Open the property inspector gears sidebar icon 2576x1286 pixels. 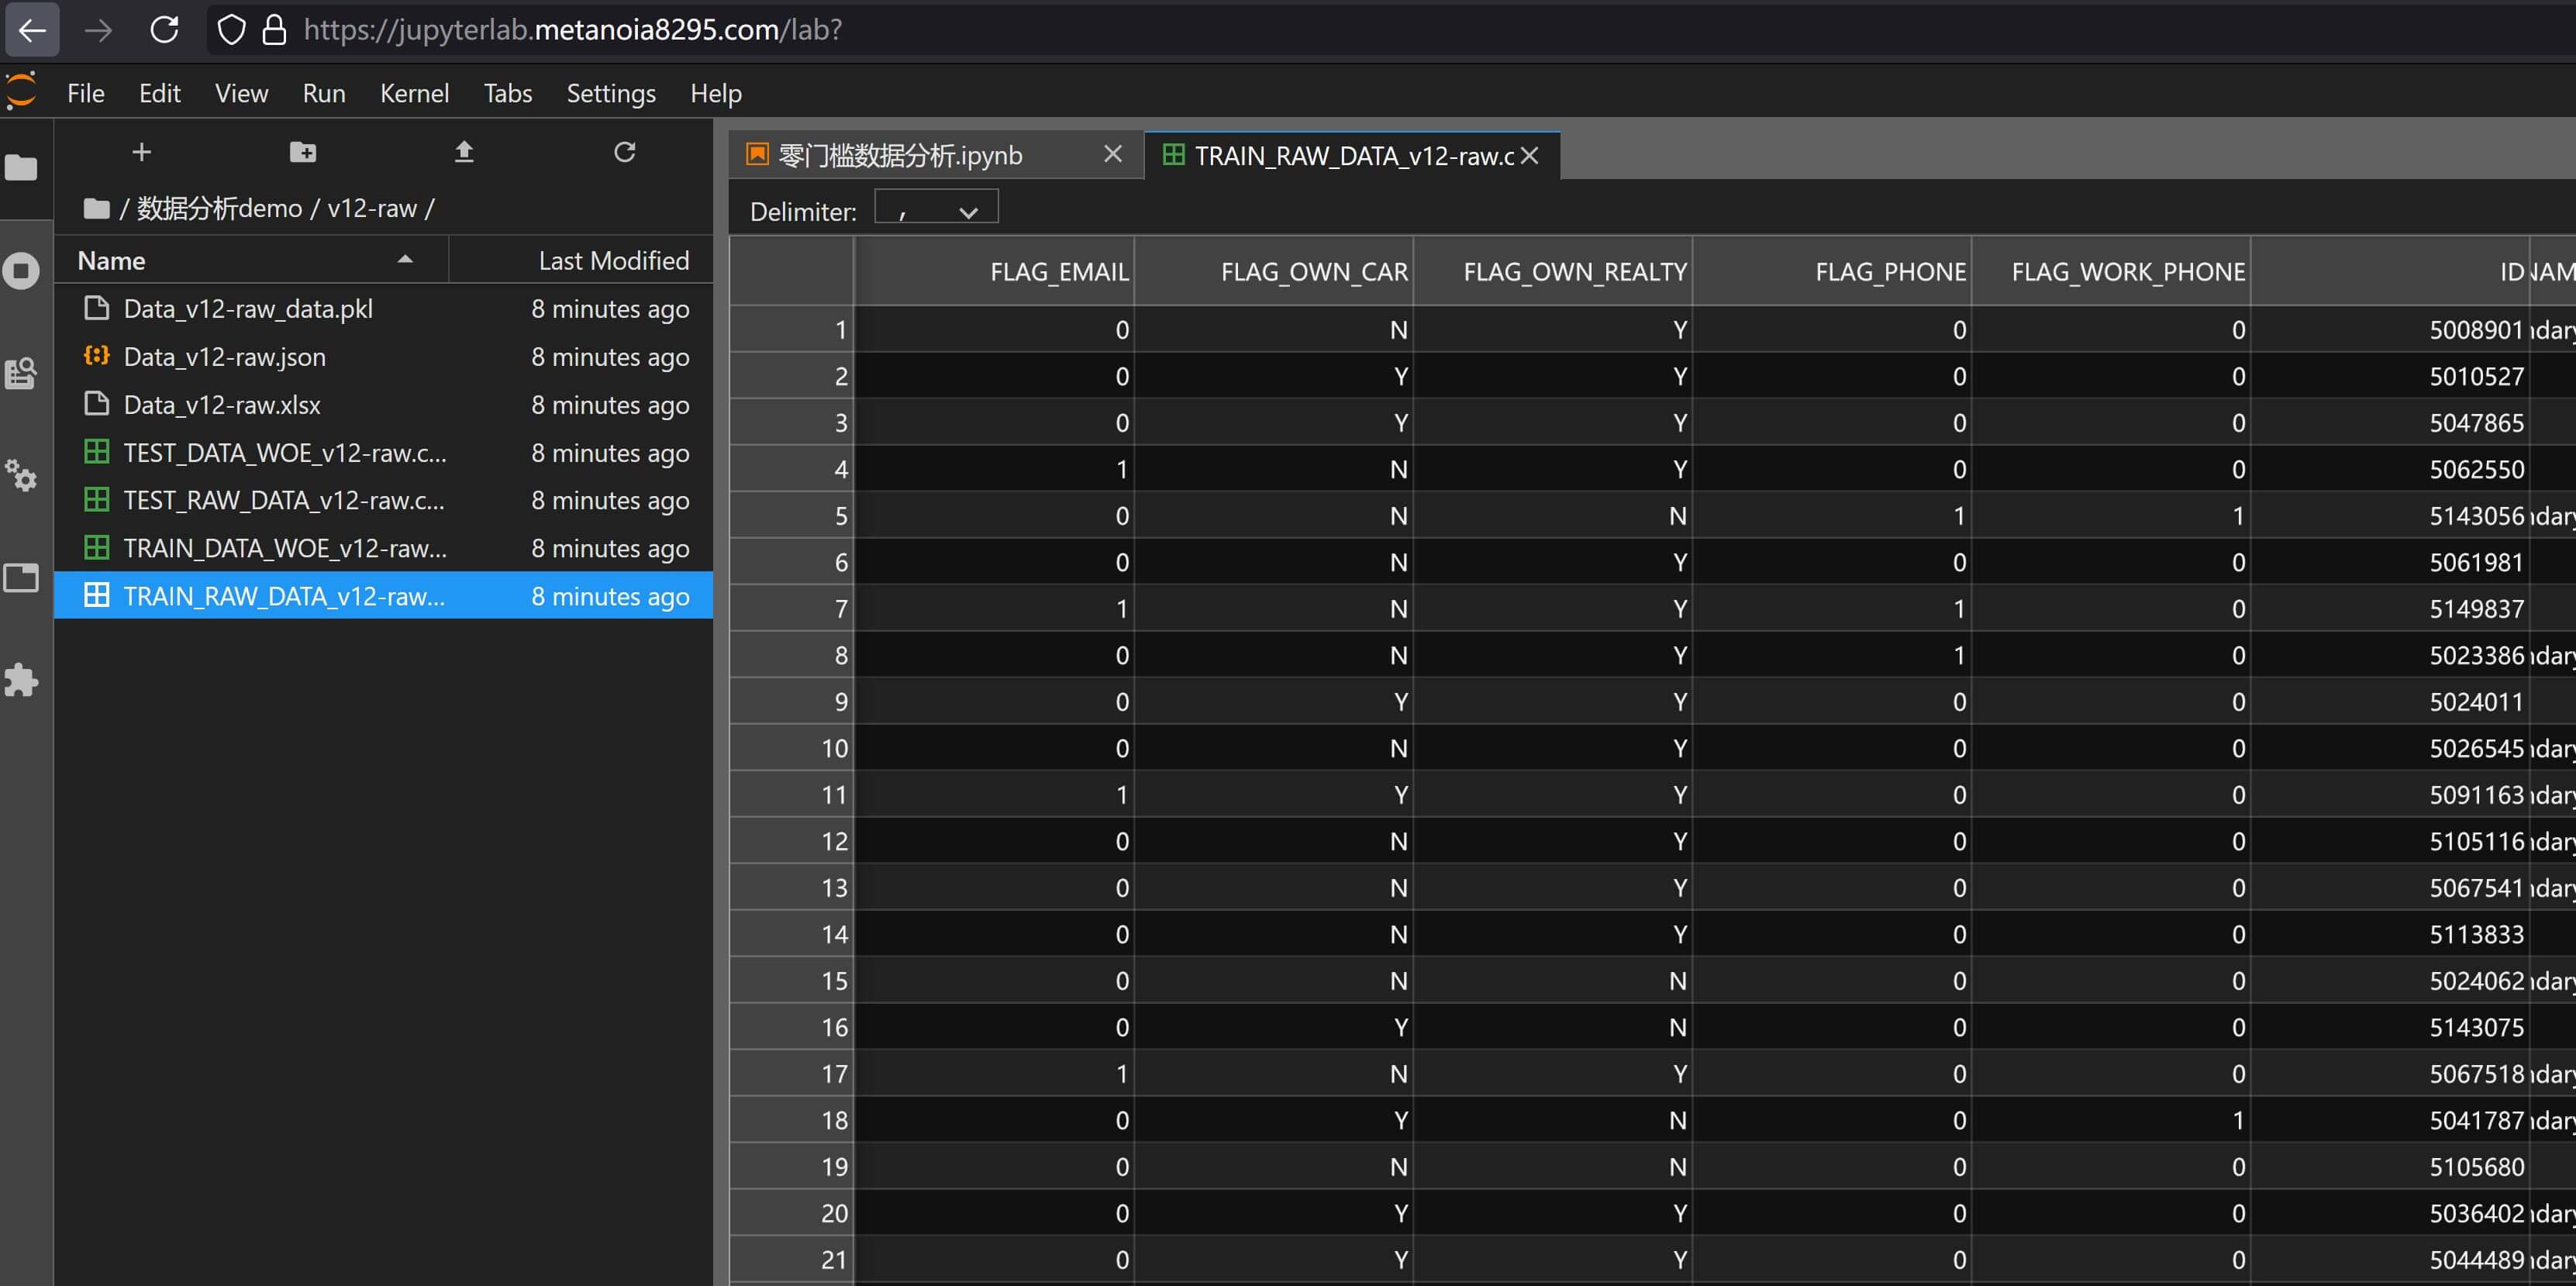21,475
